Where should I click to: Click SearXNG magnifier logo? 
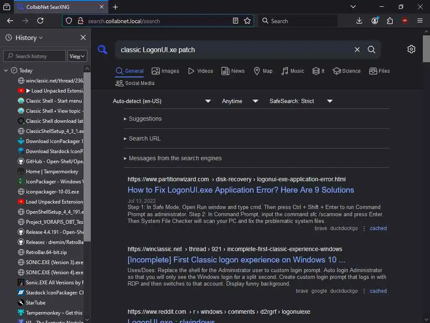coord(102,50)
